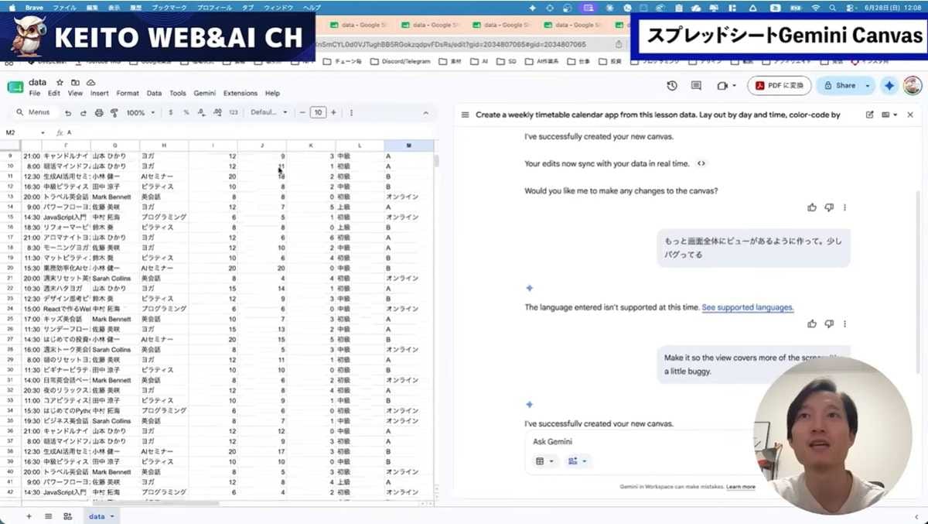Open the zoom 100% dropdown
Image resolution: width=928 pixels, height=524 pixels.
point(140,113)
